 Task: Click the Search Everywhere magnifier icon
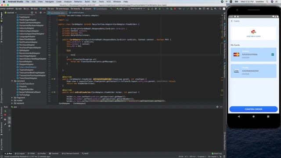(x=220, y=9)
